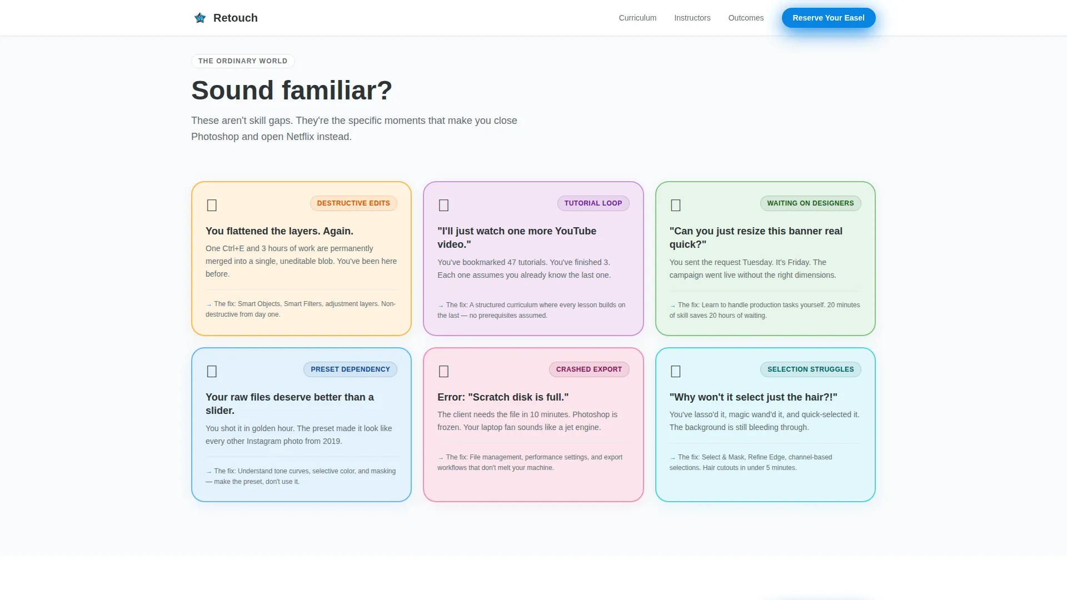The image size is (1067, 600).
Task: Open the Curriculum nav link
Action: click(x=637, y=18)
